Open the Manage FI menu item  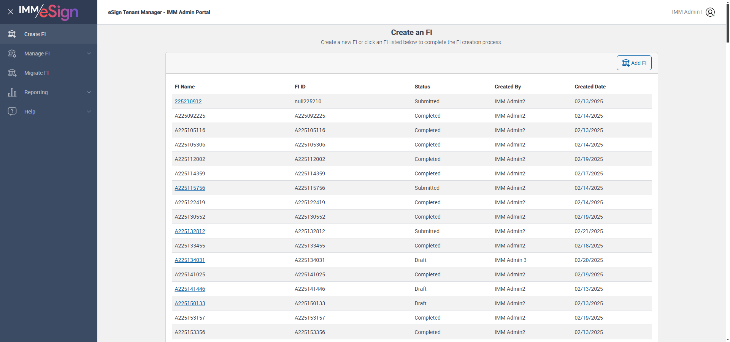(x=49, y=54)
